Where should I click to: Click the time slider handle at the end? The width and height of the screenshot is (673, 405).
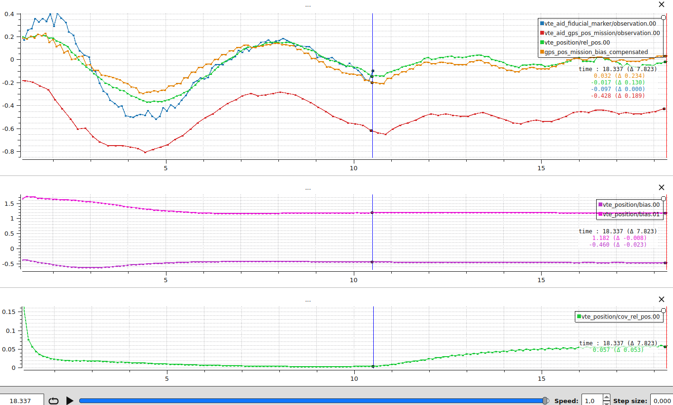pyautogui.click(x=545, y=401)
